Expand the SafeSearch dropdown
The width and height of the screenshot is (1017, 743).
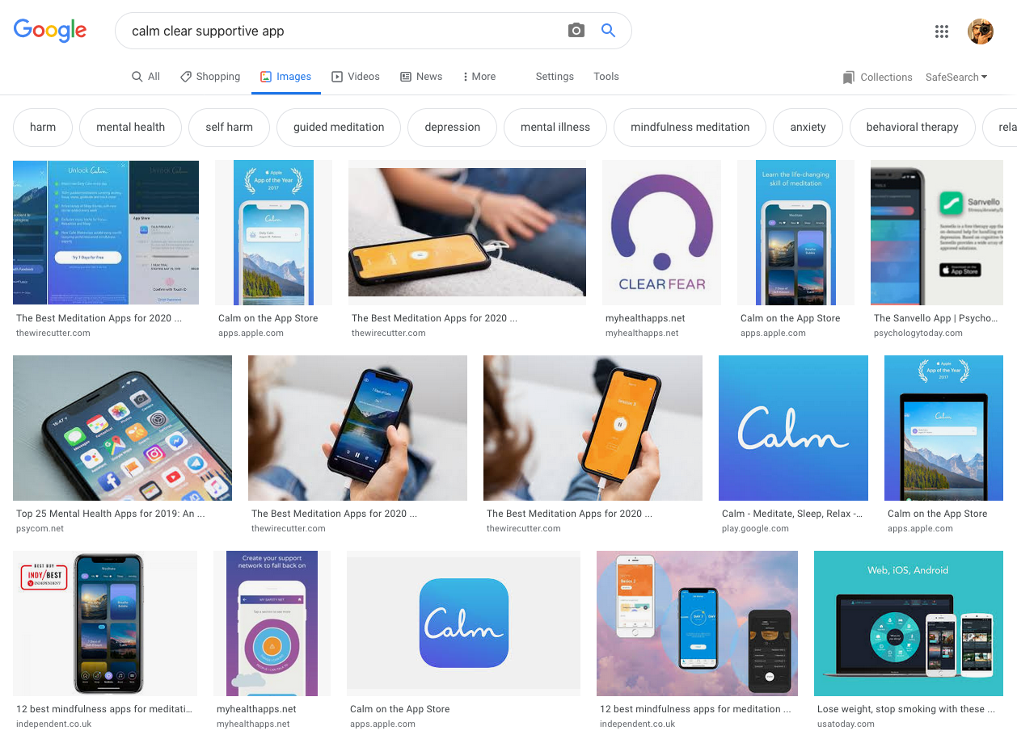click(x=956, y=78)
